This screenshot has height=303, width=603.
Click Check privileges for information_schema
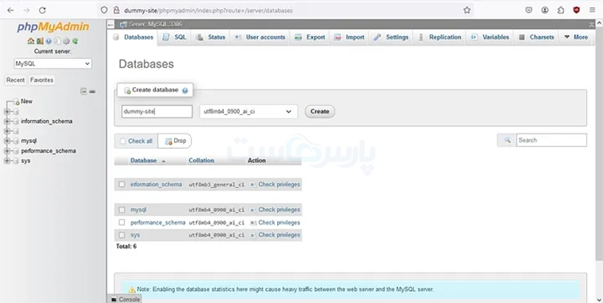click(275, 185)
